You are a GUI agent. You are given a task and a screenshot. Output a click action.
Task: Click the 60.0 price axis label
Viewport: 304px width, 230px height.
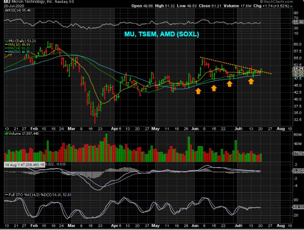(298, 44)
